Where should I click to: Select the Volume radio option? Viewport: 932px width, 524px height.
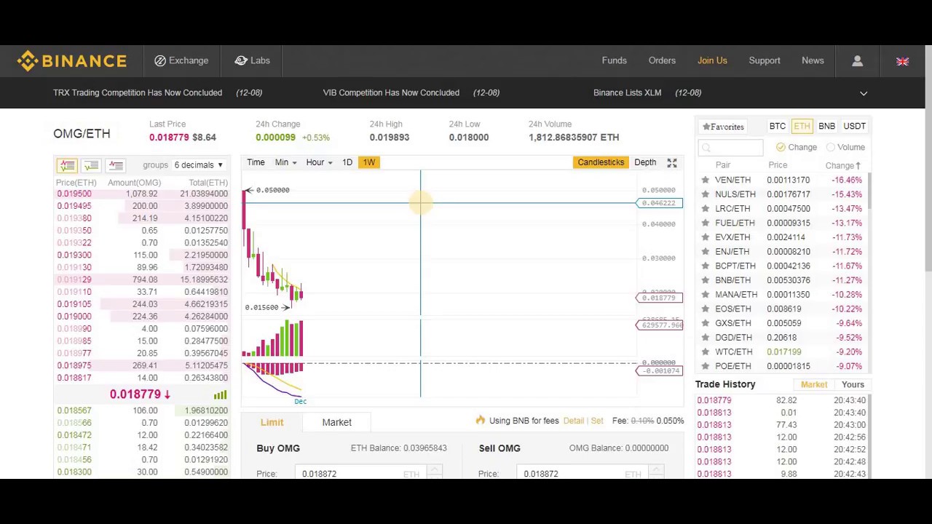point(831,148)
